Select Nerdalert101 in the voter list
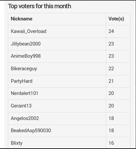The width and height of the screenshot is (136, 149). 24,93
